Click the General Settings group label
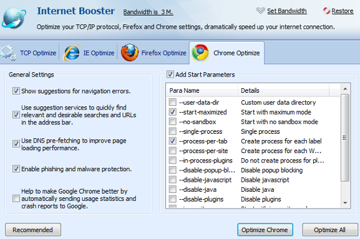The width and height of the screenshot is (360, 239). click(31, 75)
